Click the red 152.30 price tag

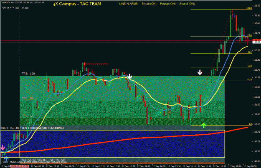256,40
